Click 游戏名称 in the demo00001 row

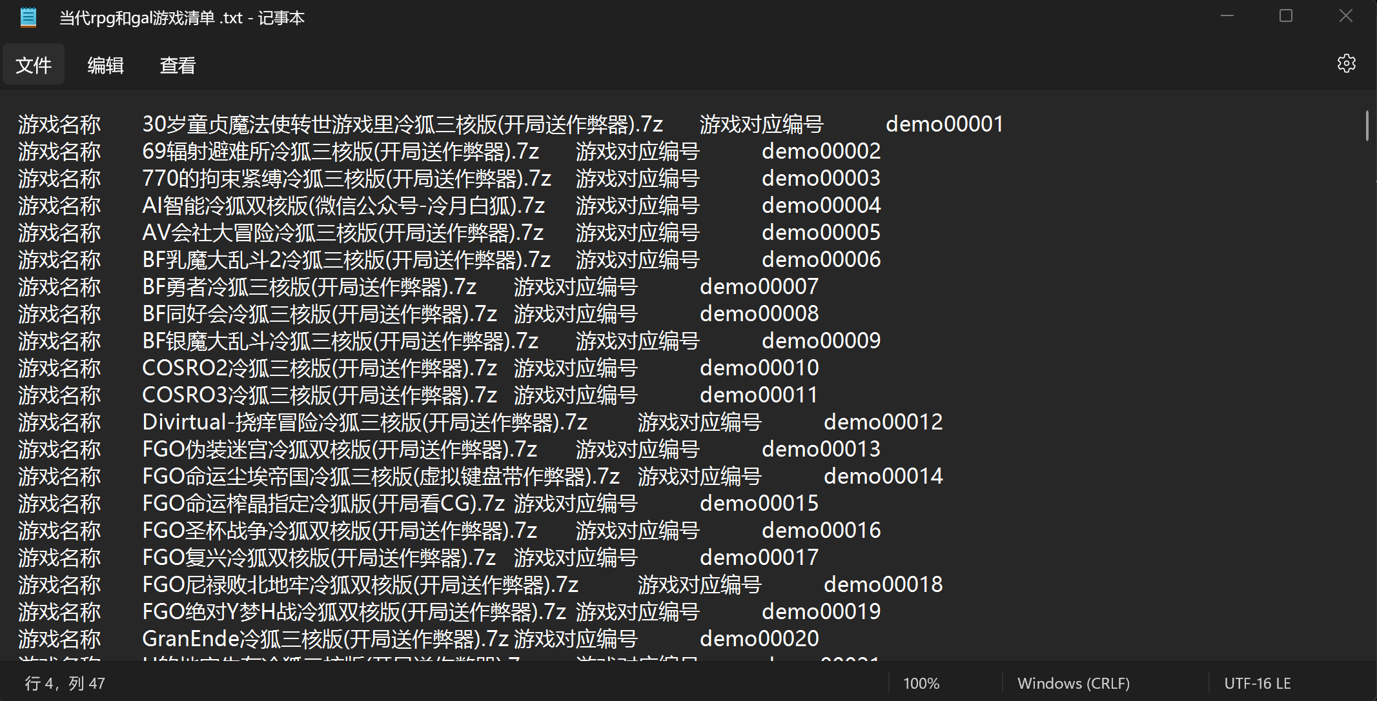(x=59, y=124)
